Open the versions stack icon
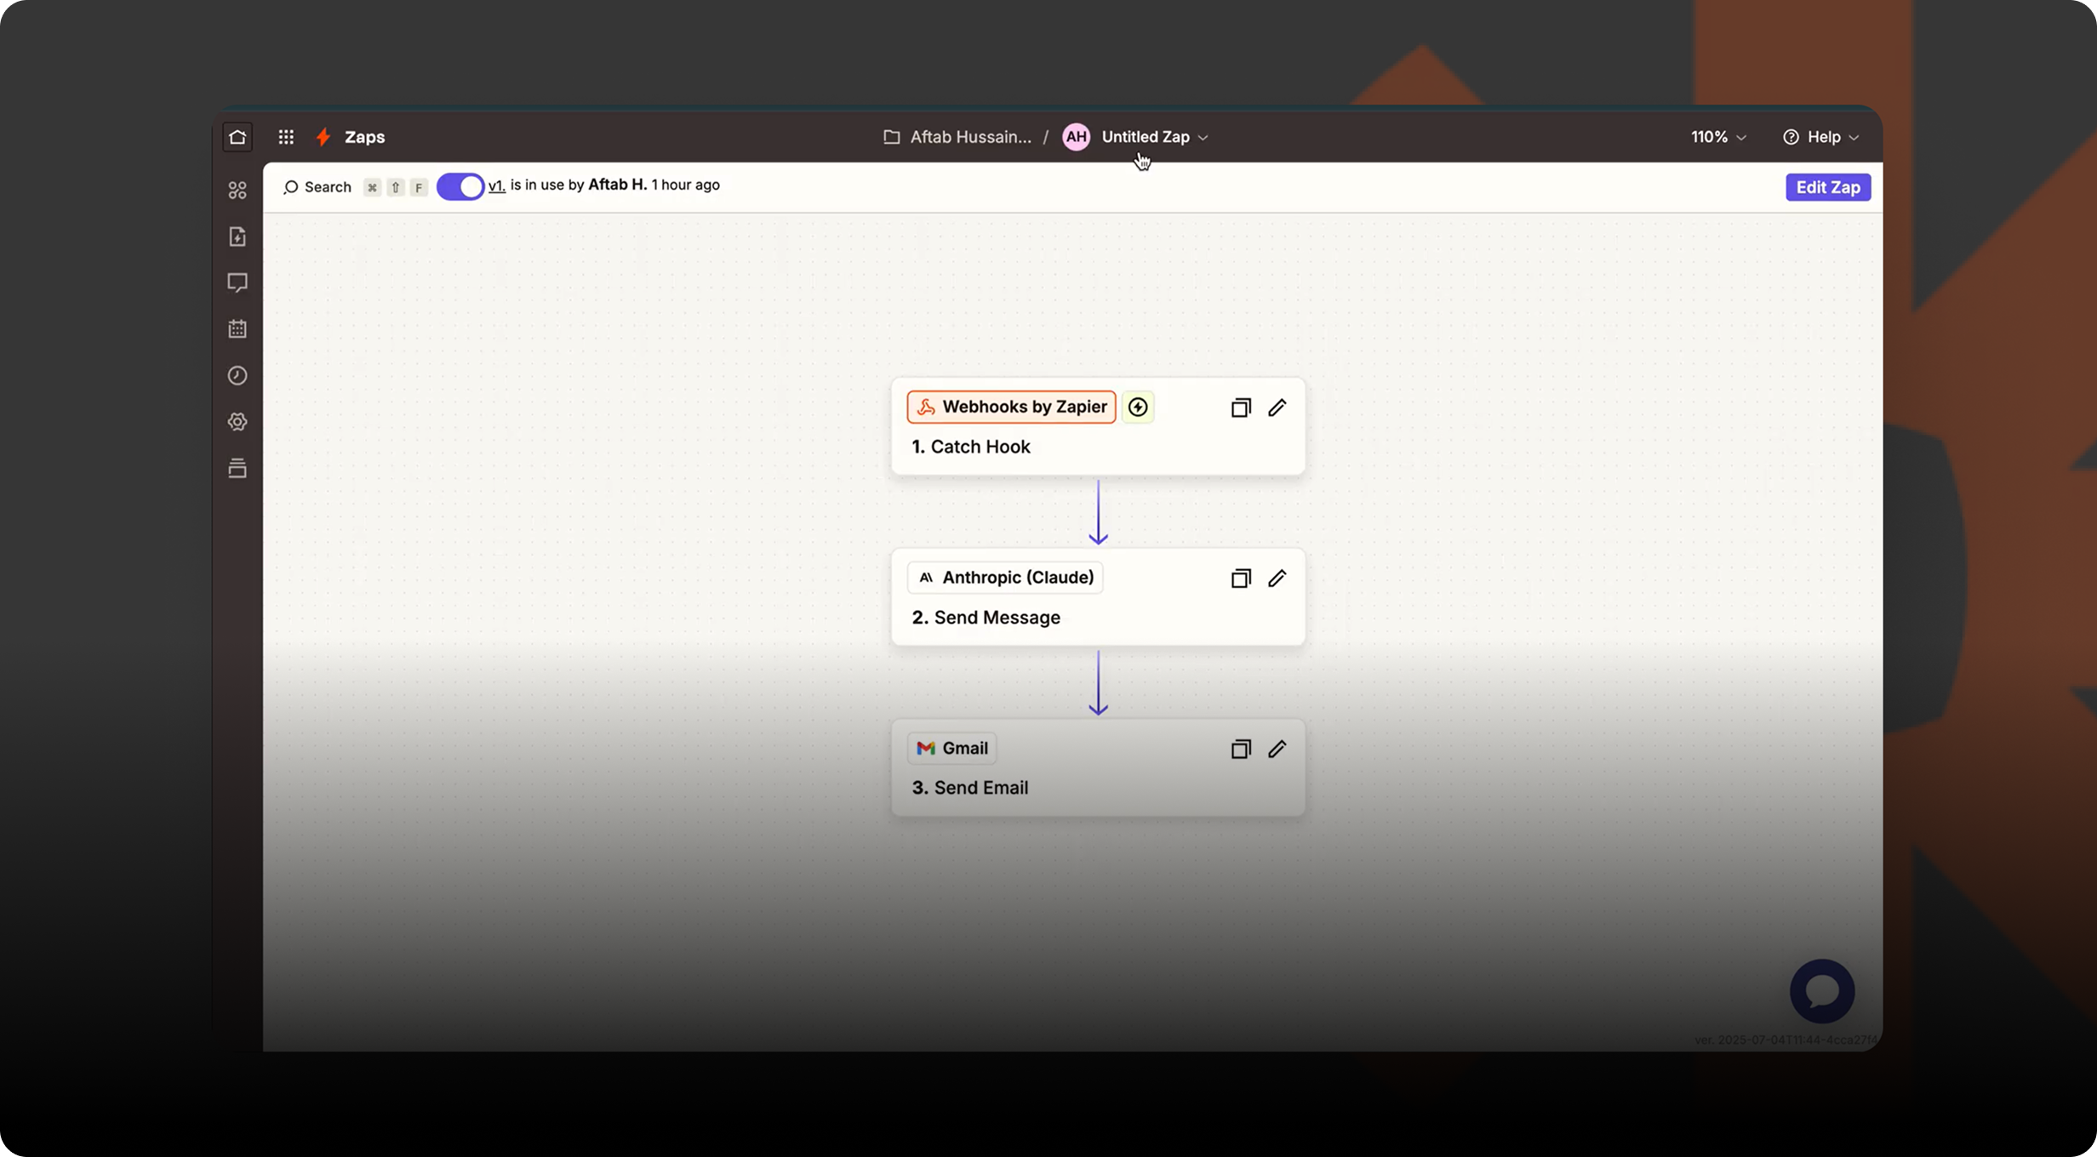 (x=237, y=468)
